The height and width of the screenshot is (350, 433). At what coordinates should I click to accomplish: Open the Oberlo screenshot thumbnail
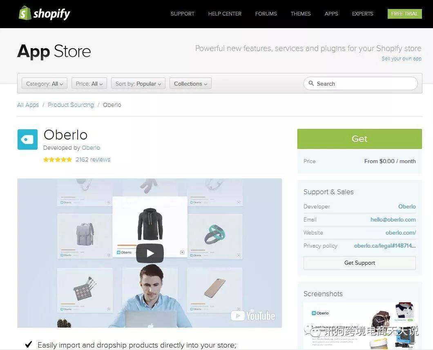(361, 326)
